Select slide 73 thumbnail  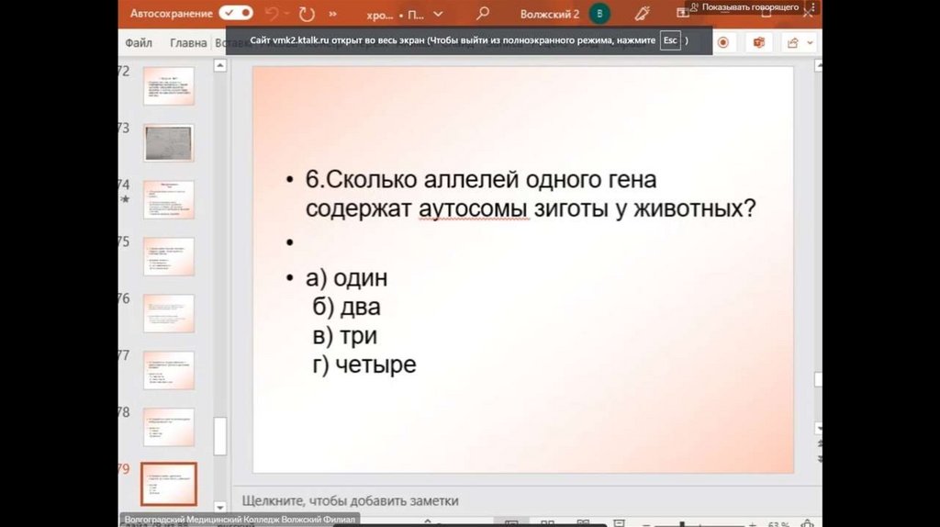[169, 142]
